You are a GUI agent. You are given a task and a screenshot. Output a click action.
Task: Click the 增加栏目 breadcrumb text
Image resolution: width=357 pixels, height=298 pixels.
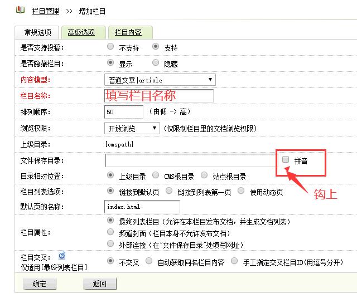point(92,11)
